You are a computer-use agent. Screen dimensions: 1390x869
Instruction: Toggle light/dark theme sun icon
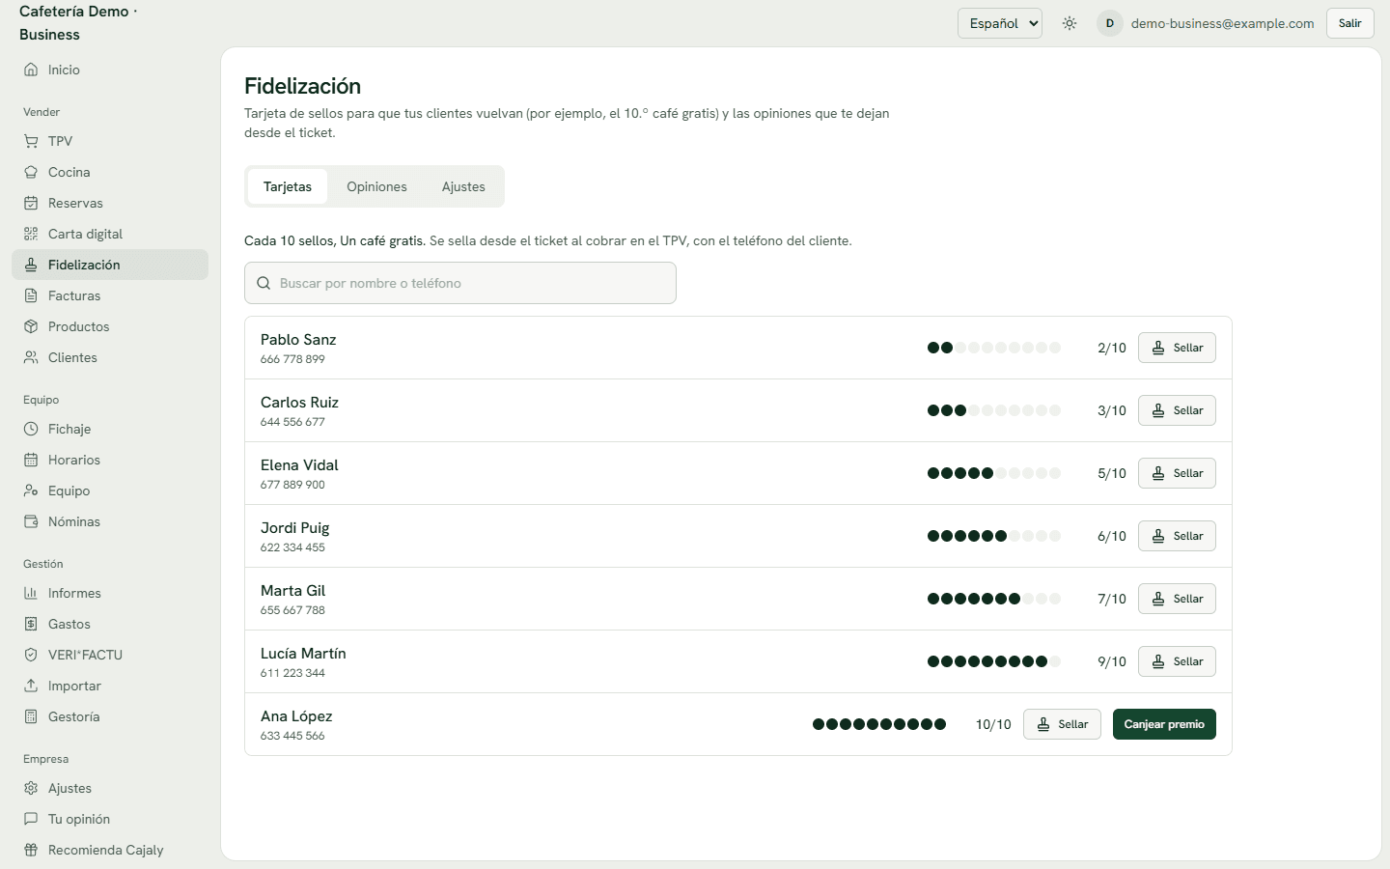click(x=1070, y=23)
